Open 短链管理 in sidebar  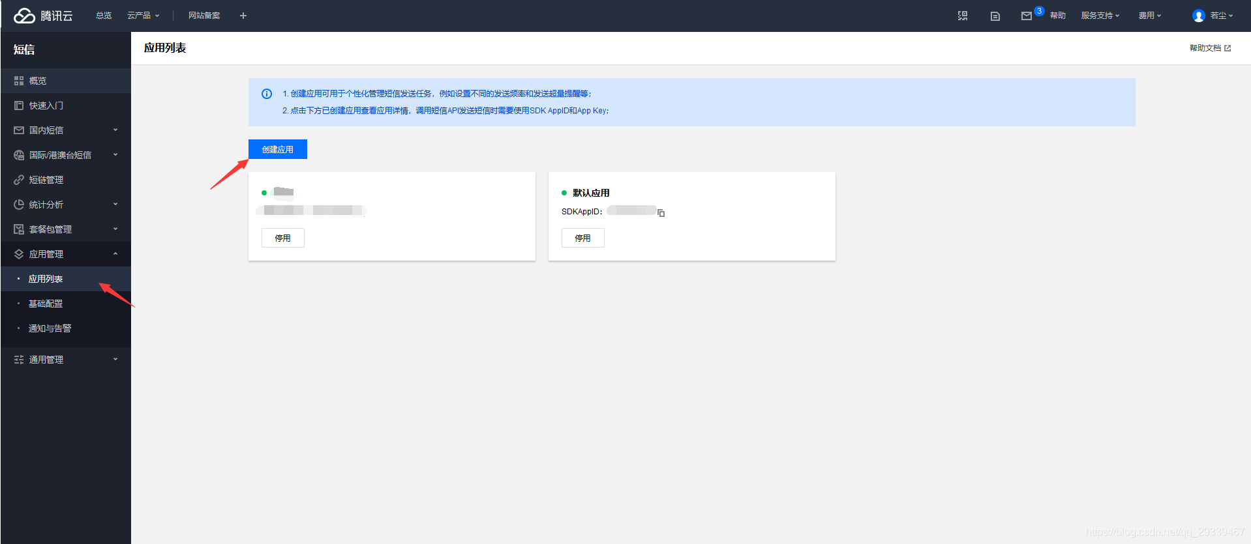(66, 180)
